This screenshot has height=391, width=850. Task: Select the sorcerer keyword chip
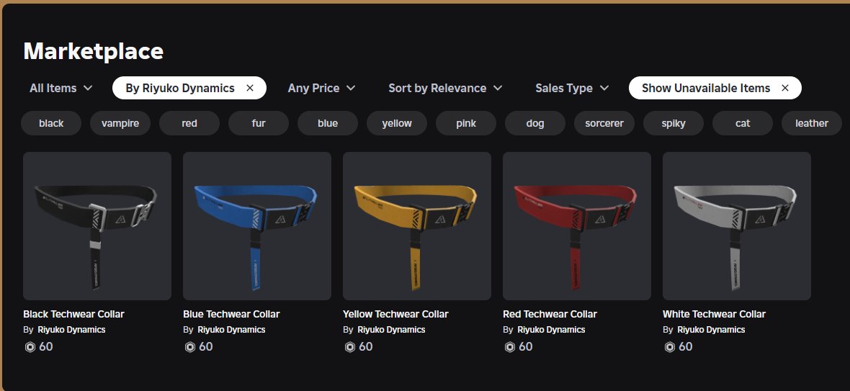(604, 123)
